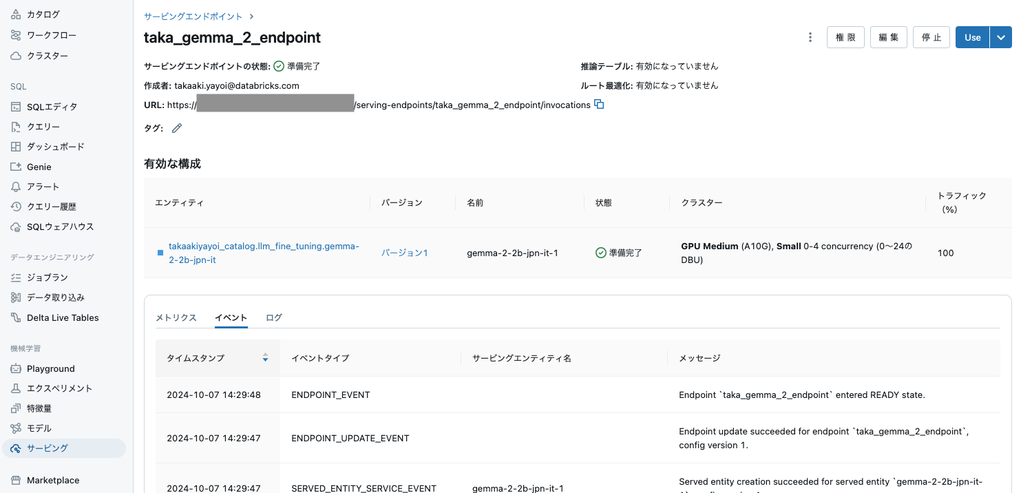Click the 準備完了 status check icon in header
Image resolution: width=1021 pixels, height=493 pixels.
(x=279, y=66)
